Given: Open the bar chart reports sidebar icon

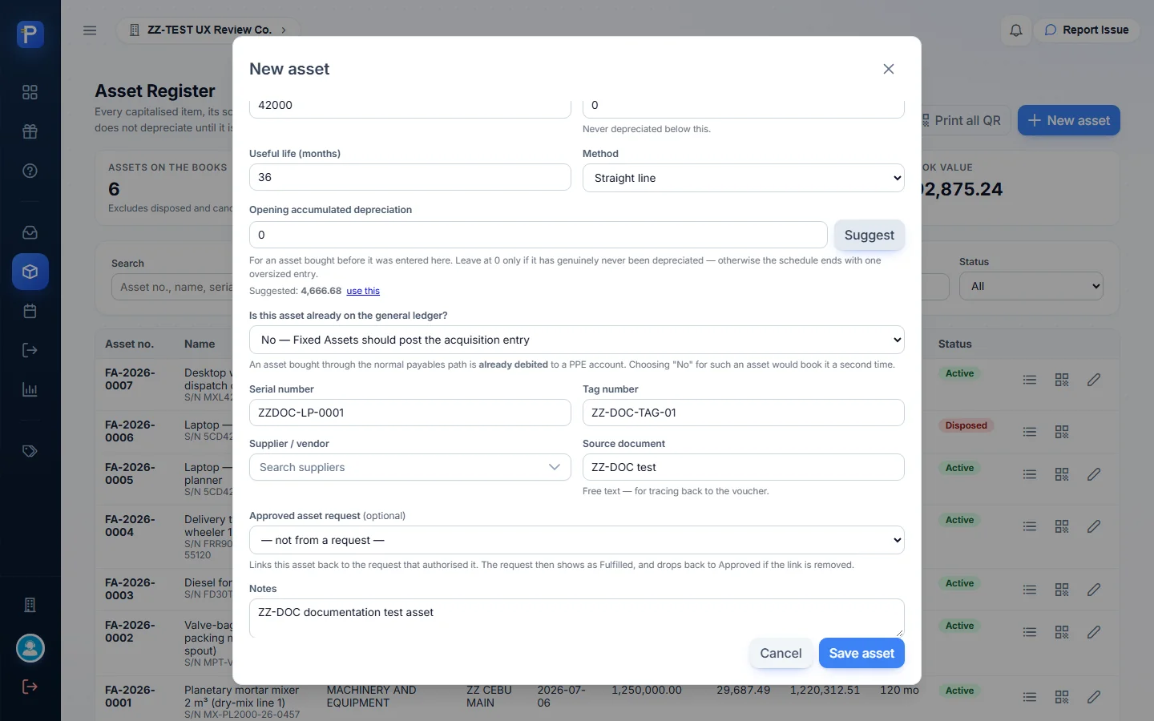Looking at the screenshot, I should point(30,389).
